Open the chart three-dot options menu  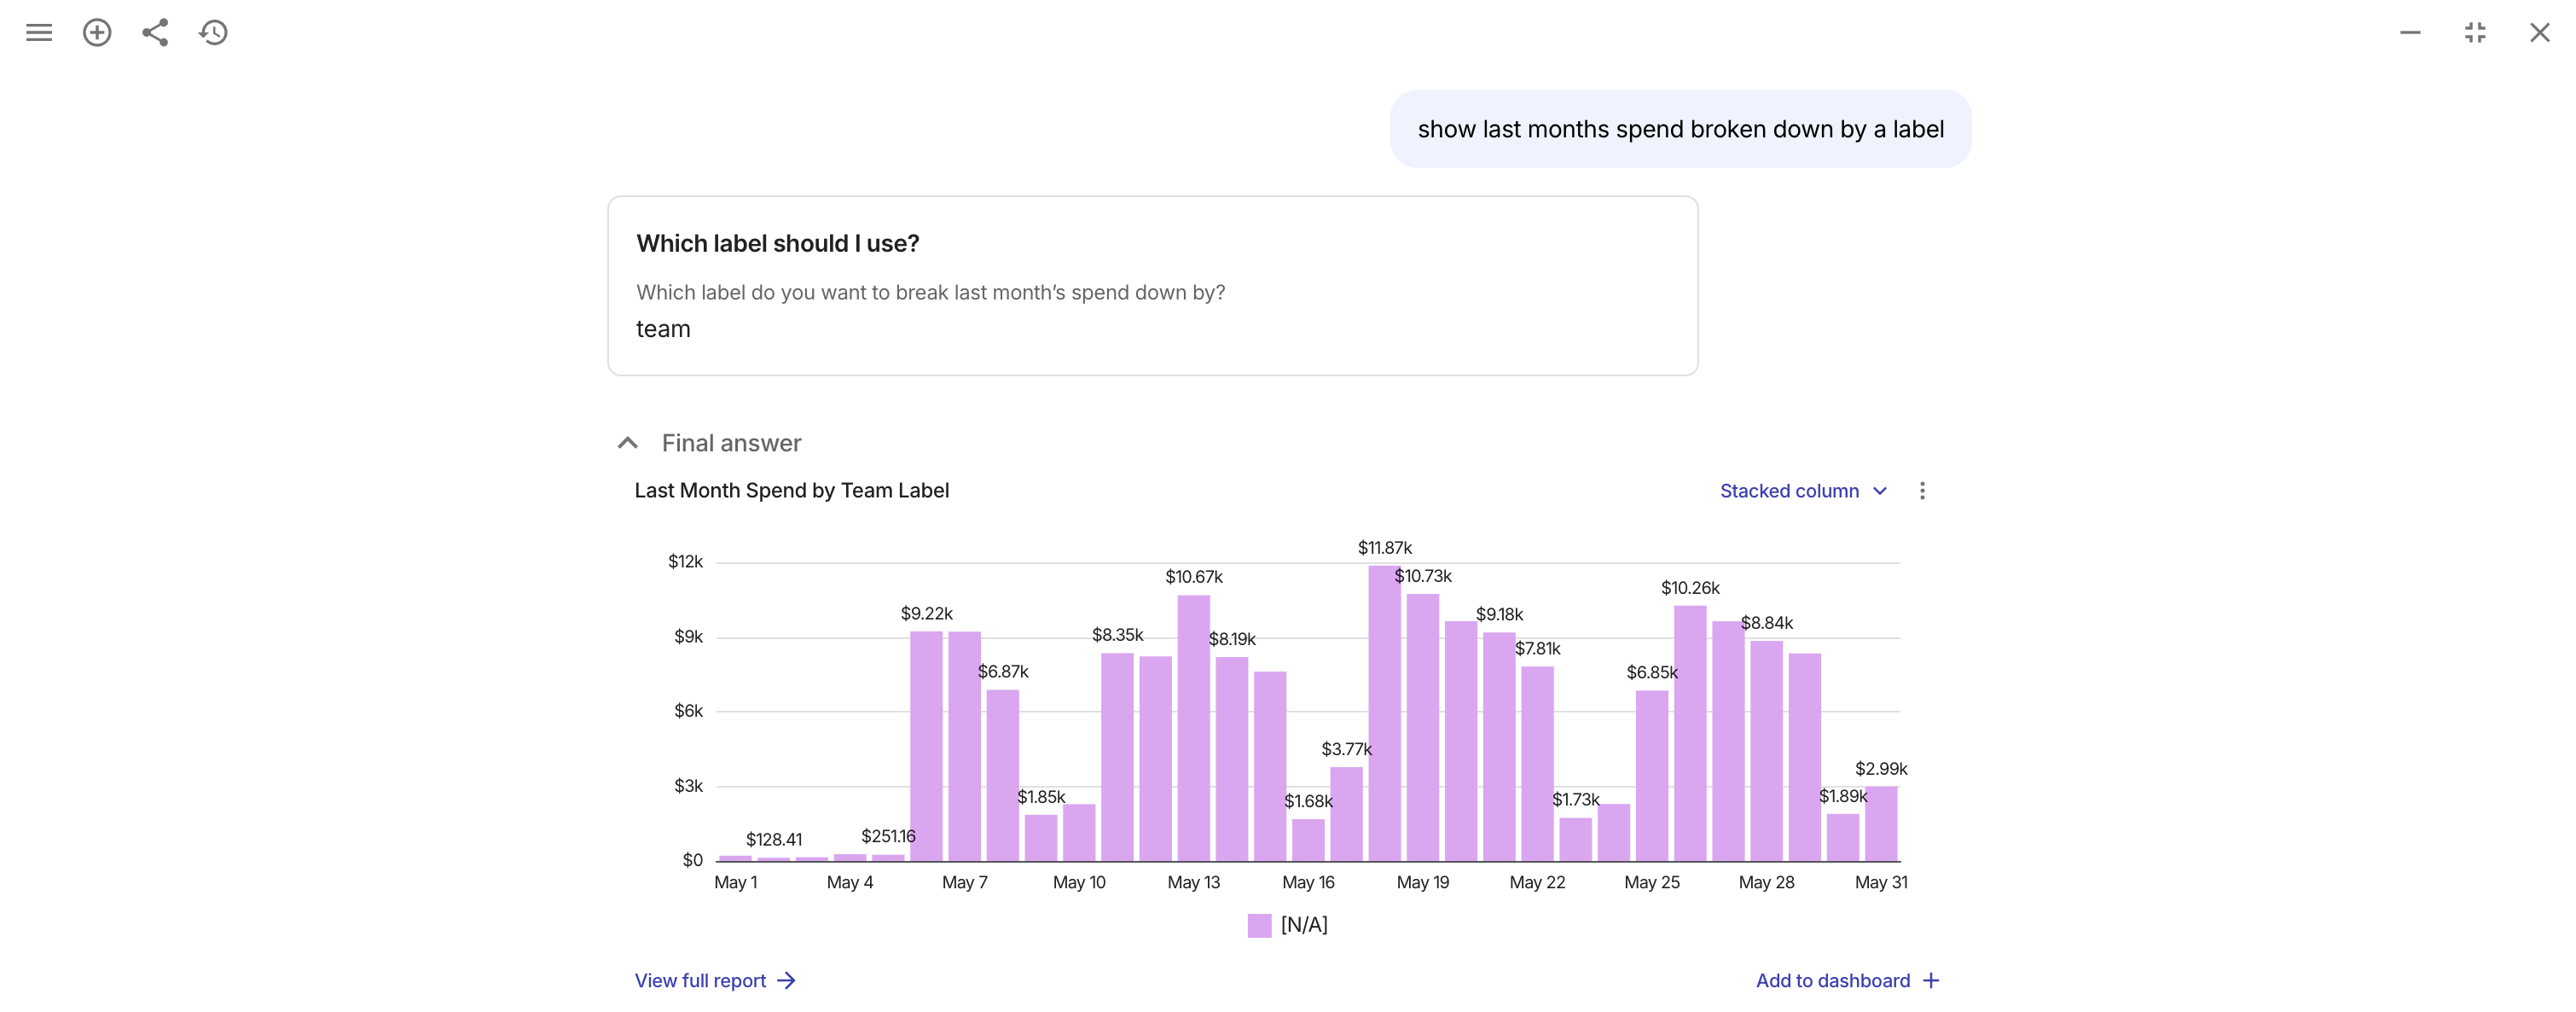(1921, 491)
